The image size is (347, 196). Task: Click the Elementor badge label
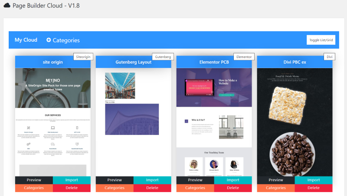(x=244, y=57)
